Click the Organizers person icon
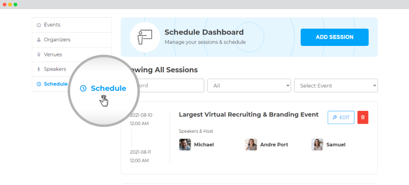Image resolution: width=409 pixels, height=185 pixels. click(x=39, y=40)
